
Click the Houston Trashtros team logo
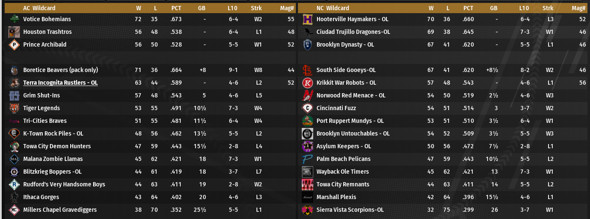click(14, 32)
